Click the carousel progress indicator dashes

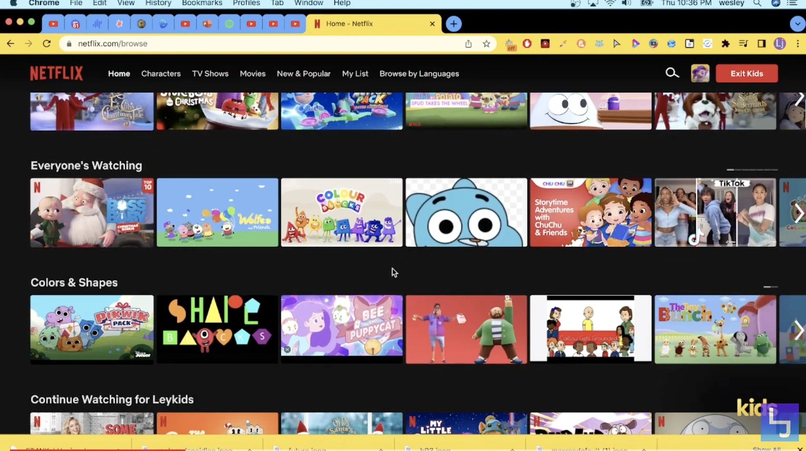tap(751, 169)
